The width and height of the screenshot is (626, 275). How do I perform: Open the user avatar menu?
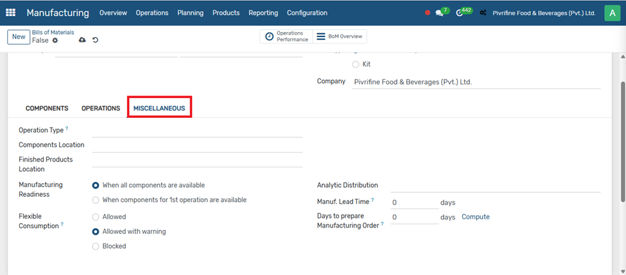pos(612,13)
